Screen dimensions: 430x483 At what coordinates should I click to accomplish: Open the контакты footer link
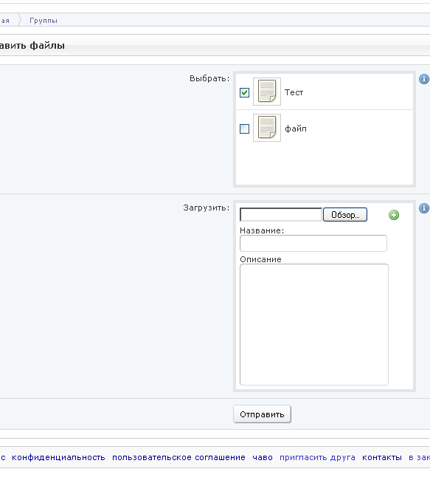coord(382,457)
